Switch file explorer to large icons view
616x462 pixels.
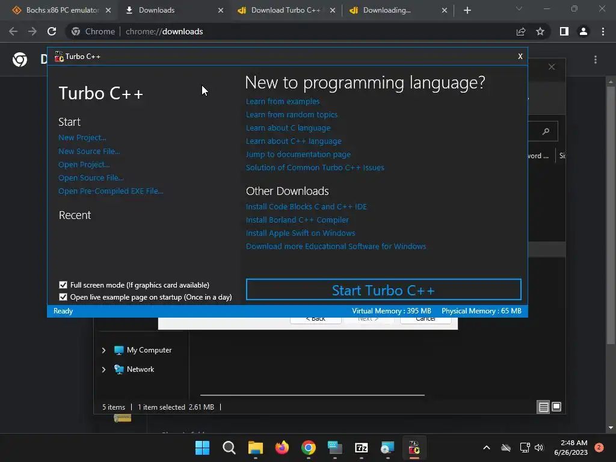[x=556, y=407]
